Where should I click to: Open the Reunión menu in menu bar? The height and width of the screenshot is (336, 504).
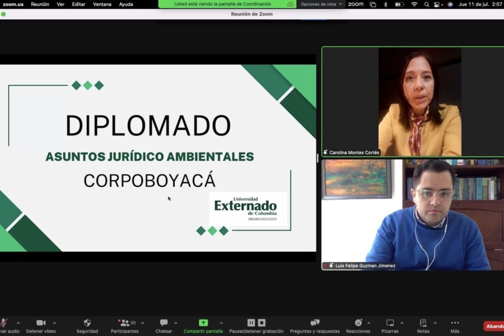[x=40, y=4]
